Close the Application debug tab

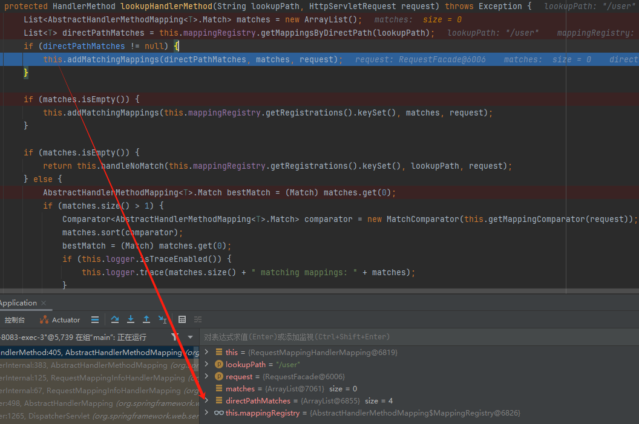44,303
